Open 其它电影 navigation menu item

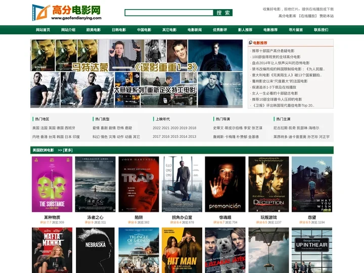[169, 30]
